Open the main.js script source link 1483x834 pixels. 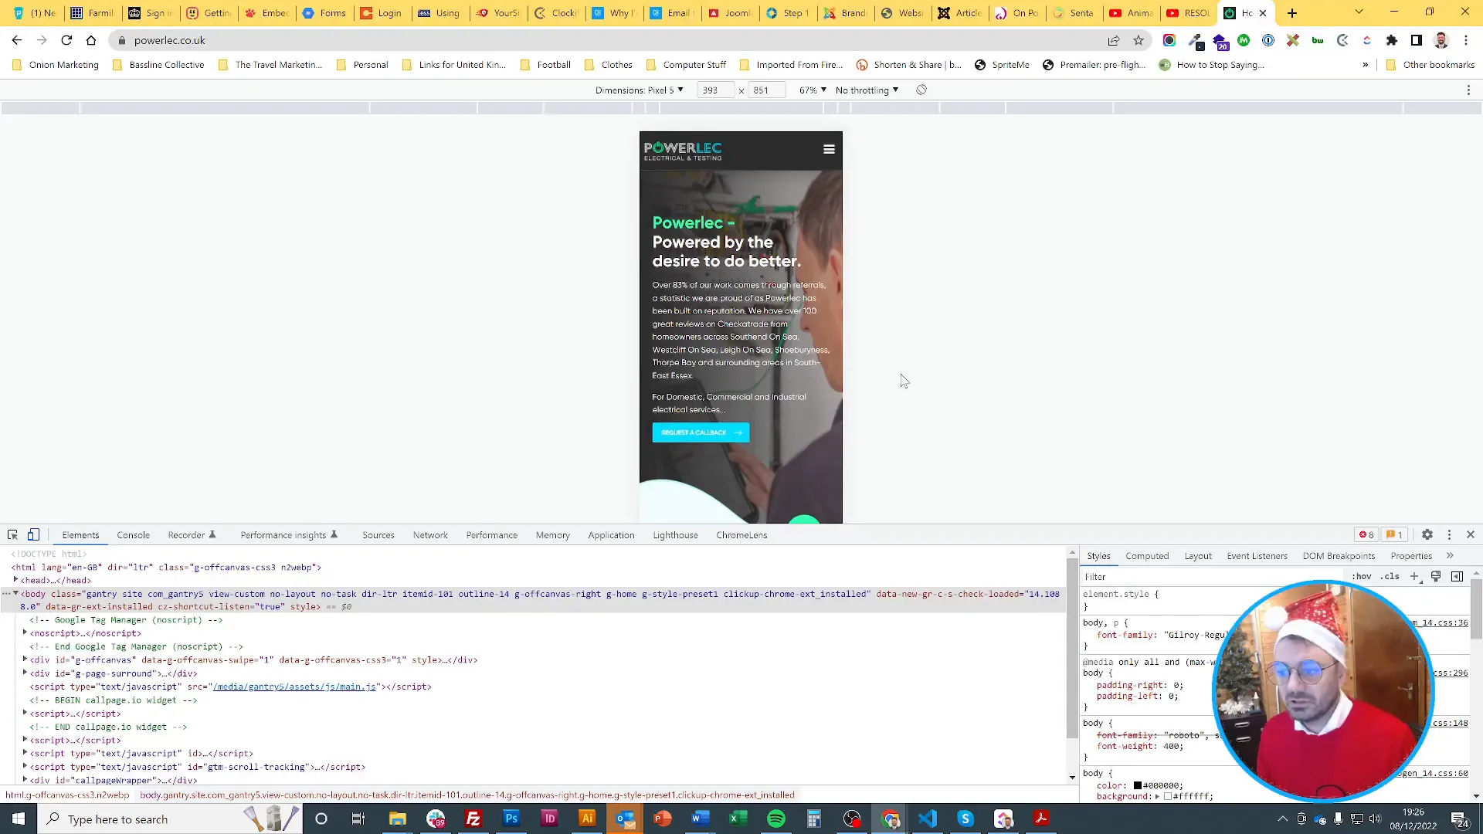294,687
